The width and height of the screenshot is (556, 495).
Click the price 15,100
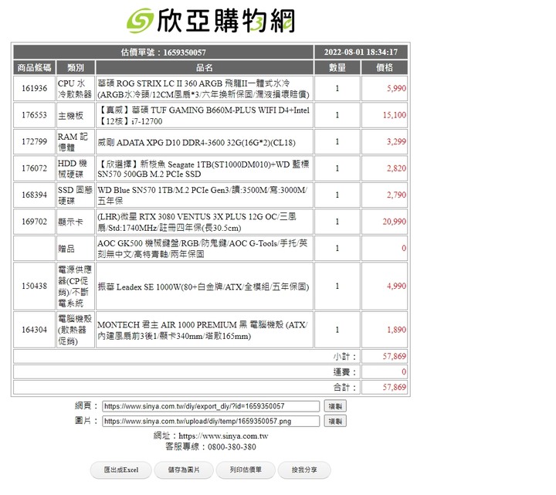tap(395, 115)
